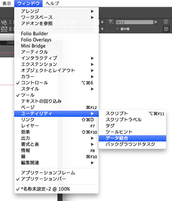The height and width of the screenshot is (201, 172).
Task: Open スクリプトラベル panel
Action: pos(132,120)
